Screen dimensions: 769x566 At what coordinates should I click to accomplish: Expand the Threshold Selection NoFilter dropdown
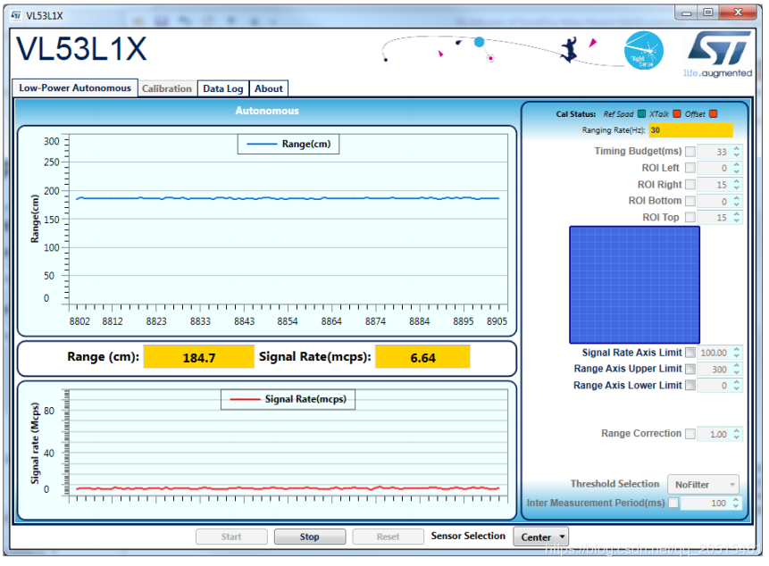click(x=702, y=485)
